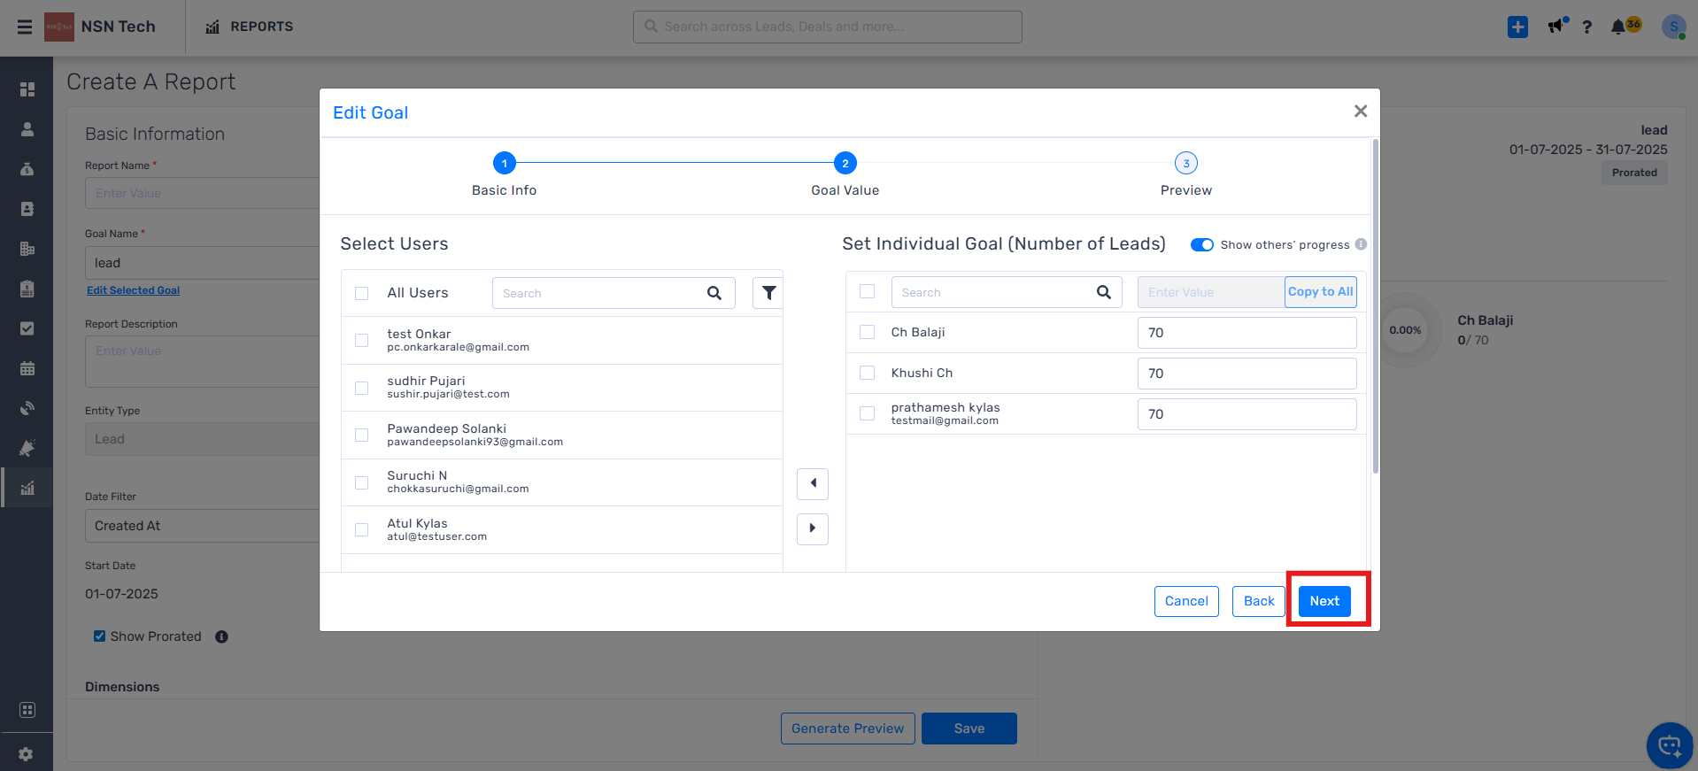1698x771 pixels.
Task: Open the tasks checkmark icon in sidebar
Action: (x=27, y=328)
